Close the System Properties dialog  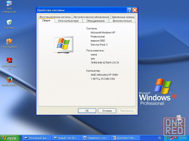135,10
